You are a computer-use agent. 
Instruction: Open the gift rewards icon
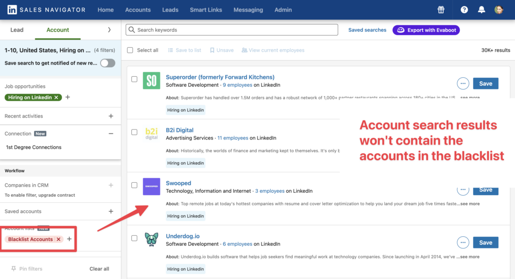[x=441, y=10]
